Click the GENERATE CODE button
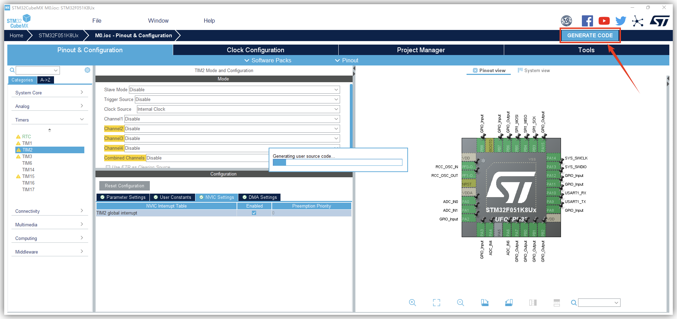The width and height of the screenshot is (677, 319). (590, 36)
